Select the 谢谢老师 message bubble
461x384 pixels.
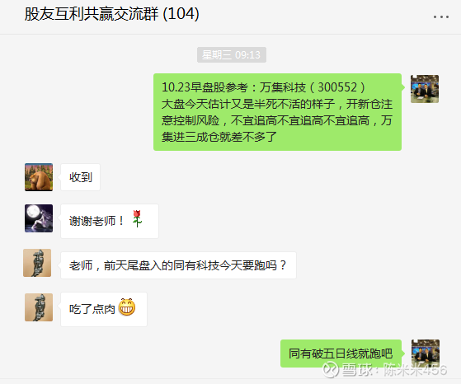point(110,221)
